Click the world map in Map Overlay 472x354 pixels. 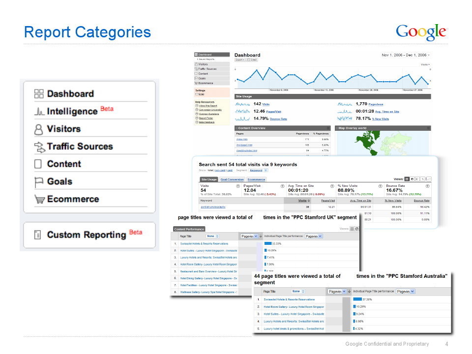pos(383,143)
